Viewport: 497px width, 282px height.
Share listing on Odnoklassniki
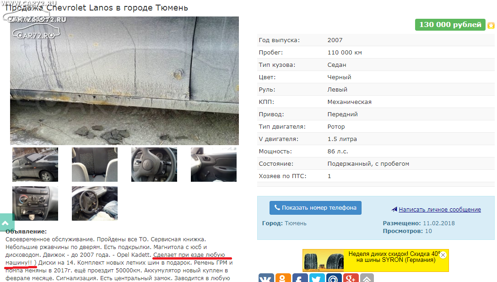283,278
